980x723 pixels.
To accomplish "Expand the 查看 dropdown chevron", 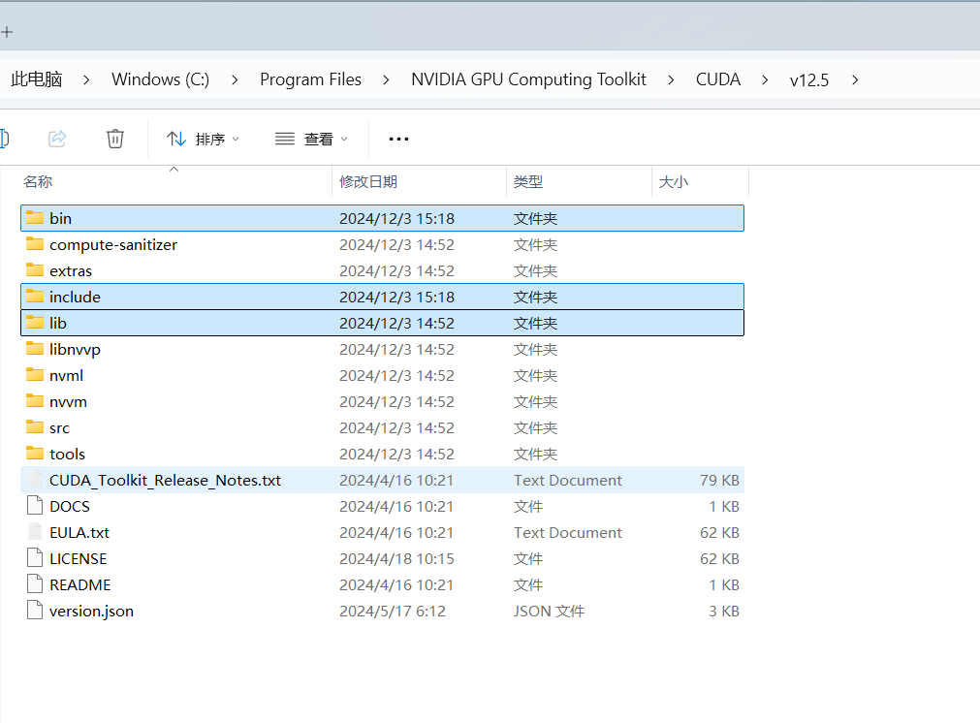I will tap(344, 139).
